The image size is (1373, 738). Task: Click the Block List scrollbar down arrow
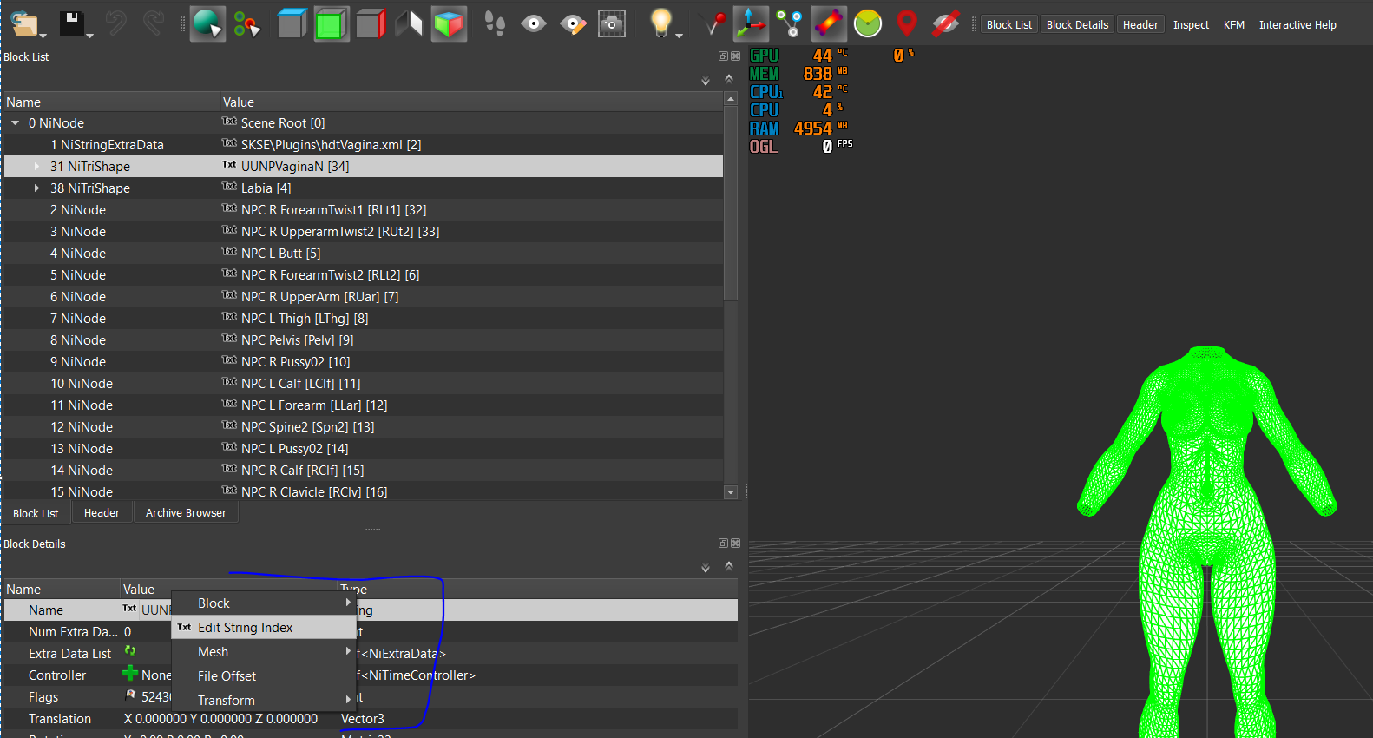click(x=731, y=492)
